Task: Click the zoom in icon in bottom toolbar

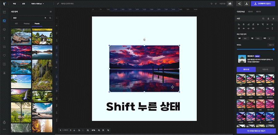Action: pyautogui.click(x=99, y=130)
